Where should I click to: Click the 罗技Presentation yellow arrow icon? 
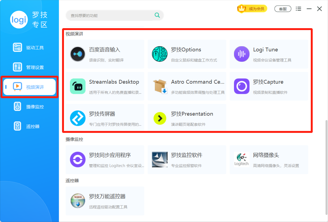point(160,118)
